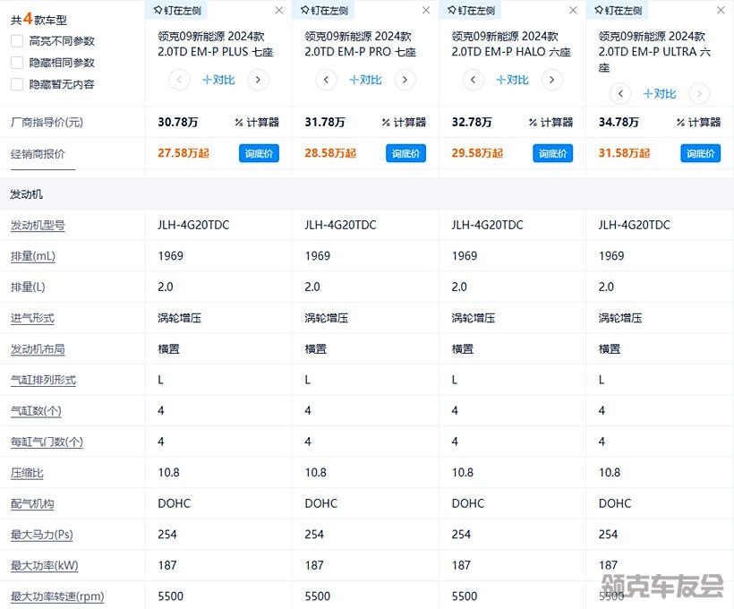
Task: Add PLUS 七座 to comparison via +对比
Action: 218,80
